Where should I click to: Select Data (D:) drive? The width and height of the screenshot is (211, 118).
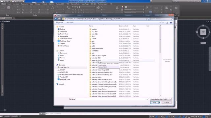(x=62, y=70)
